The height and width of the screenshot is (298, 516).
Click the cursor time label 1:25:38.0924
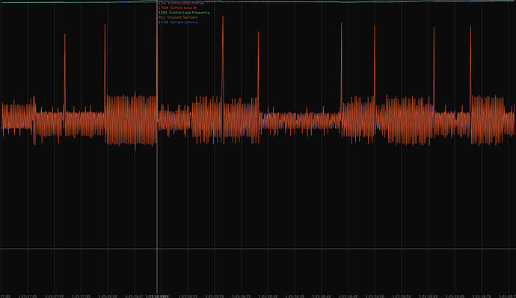click(x=157, y=296)
